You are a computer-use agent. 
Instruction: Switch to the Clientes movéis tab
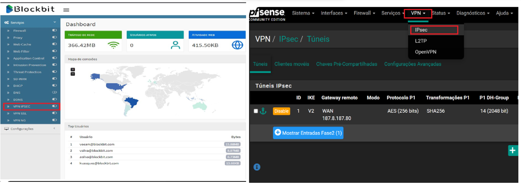point(292,64)
